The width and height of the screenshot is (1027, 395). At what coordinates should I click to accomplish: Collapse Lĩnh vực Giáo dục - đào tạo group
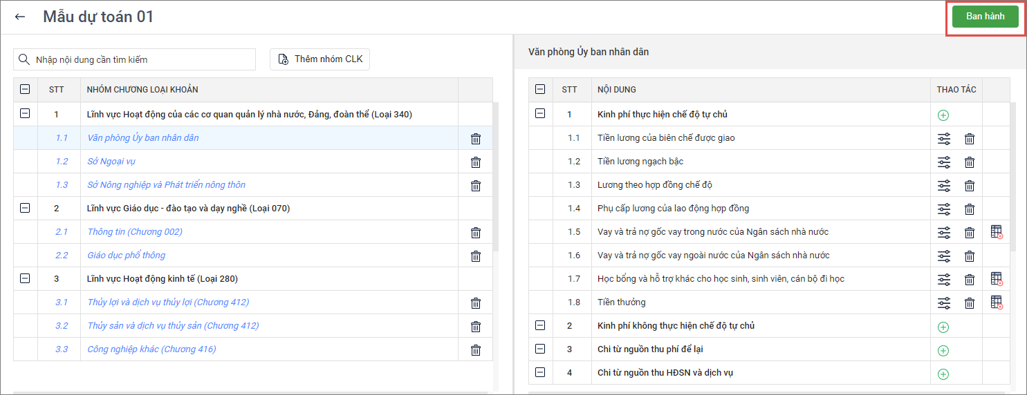click(x=26, y=208)
